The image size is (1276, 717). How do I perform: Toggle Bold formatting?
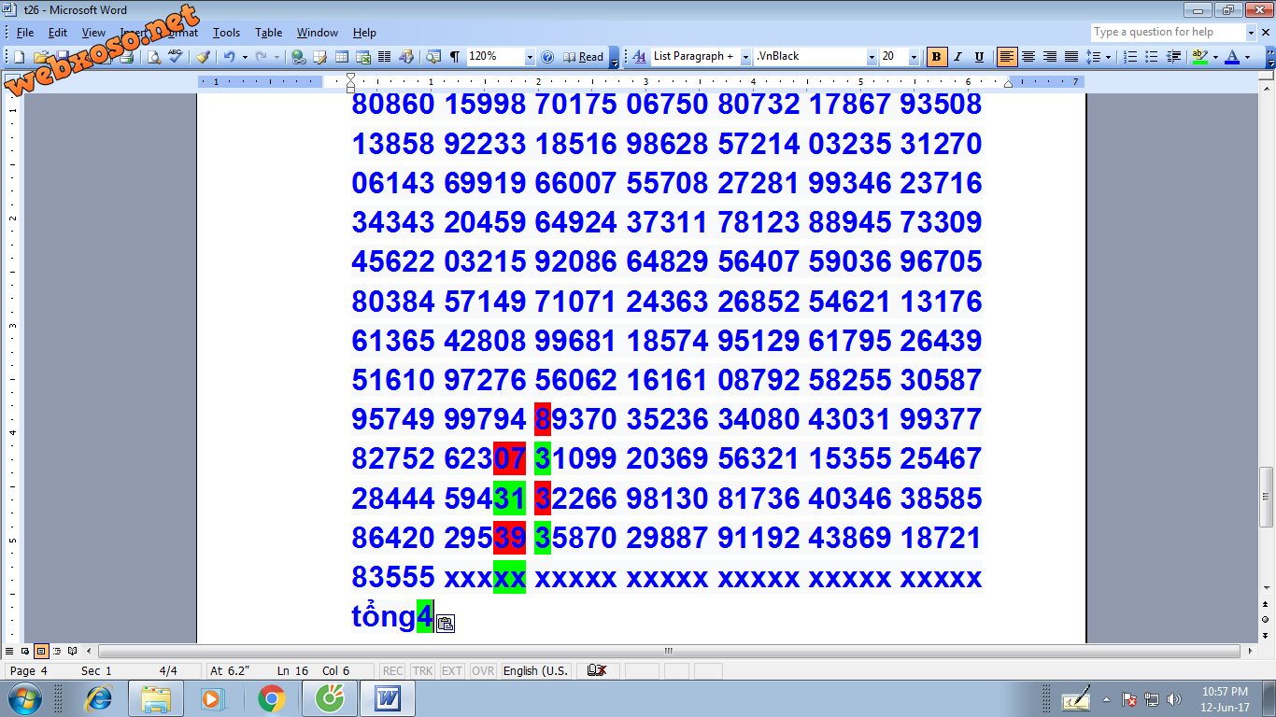click(936, 57)
